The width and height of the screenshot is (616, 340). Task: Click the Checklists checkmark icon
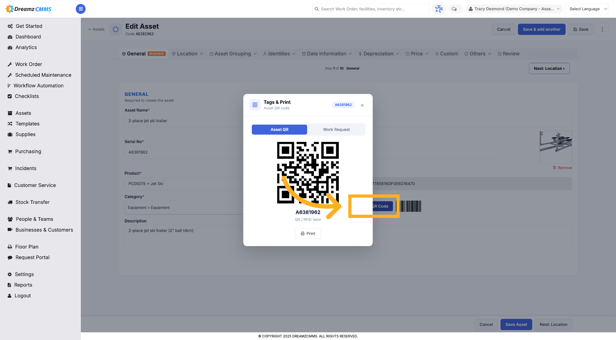click(x=10, y=96)
